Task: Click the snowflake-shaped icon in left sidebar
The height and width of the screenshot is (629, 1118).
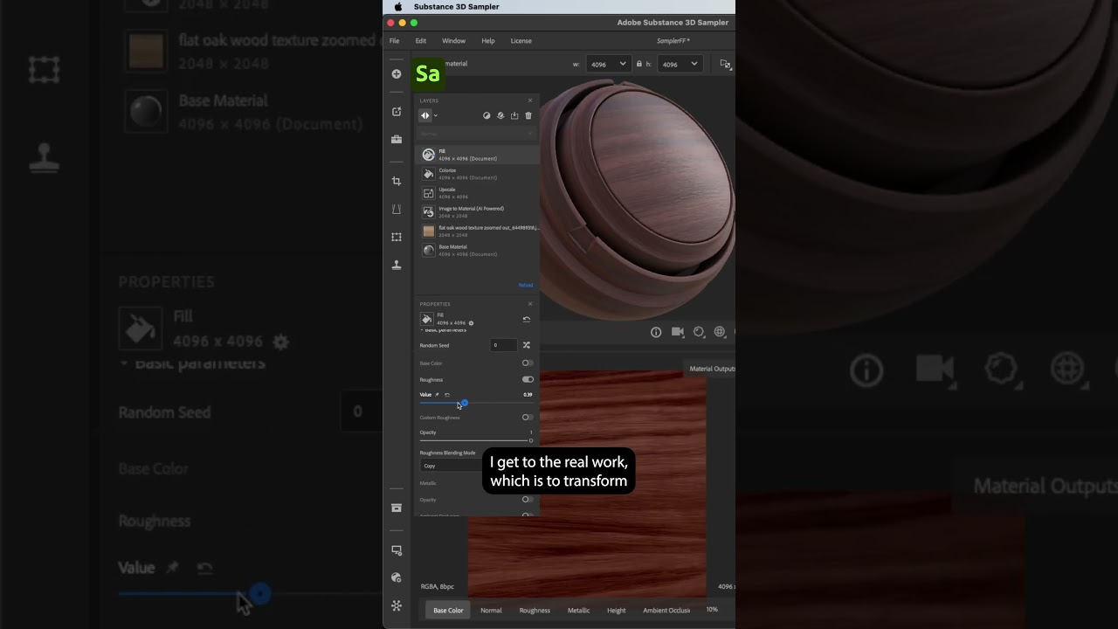Action: tap(397, 605)
